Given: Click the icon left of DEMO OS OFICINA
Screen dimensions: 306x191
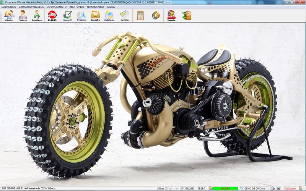Looking at the screenshot, I should point(241,188).
